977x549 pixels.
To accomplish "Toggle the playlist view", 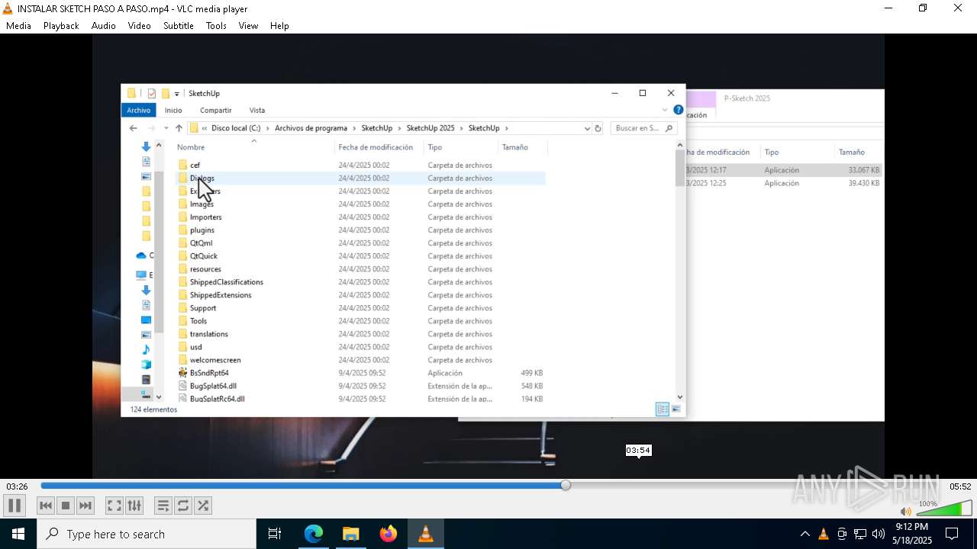I will click(163, 506).
